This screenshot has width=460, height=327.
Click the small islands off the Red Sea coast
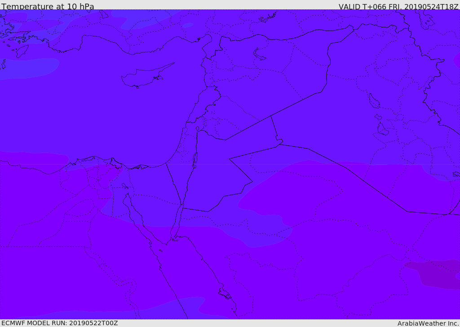(225, 294)
